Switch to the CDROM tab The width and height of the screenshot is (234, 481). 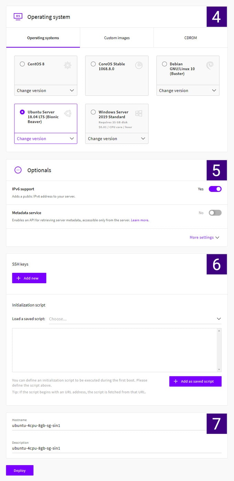coord(191,37)
